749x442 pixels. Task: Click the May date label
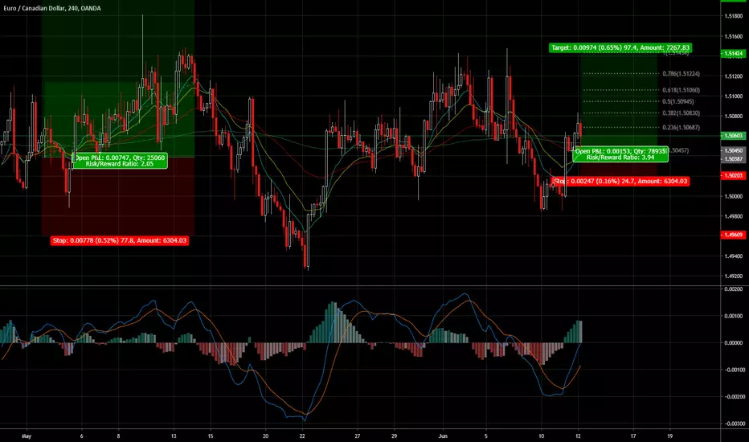[27, 436]
